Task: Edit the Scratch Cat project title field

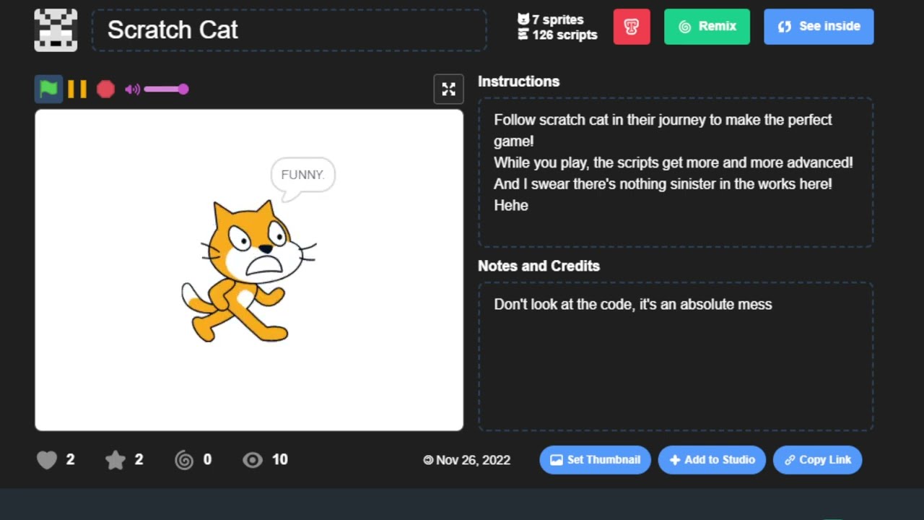Action: [289, 30]
